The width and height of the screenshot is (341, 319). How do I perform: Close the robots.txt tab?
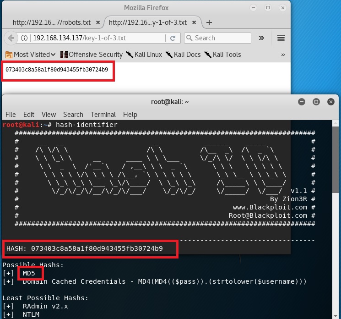[97, 22]
